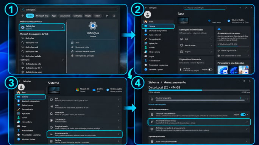The image size is (259, 145).
Task: Click the Ficheiros temporários trash icon
Action: [x=152, y=99]
